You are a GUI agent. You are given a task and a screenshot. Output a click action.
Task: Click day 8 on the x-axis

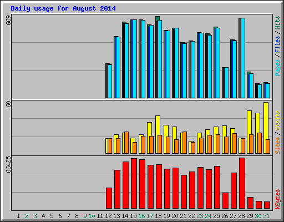(77, 216)
